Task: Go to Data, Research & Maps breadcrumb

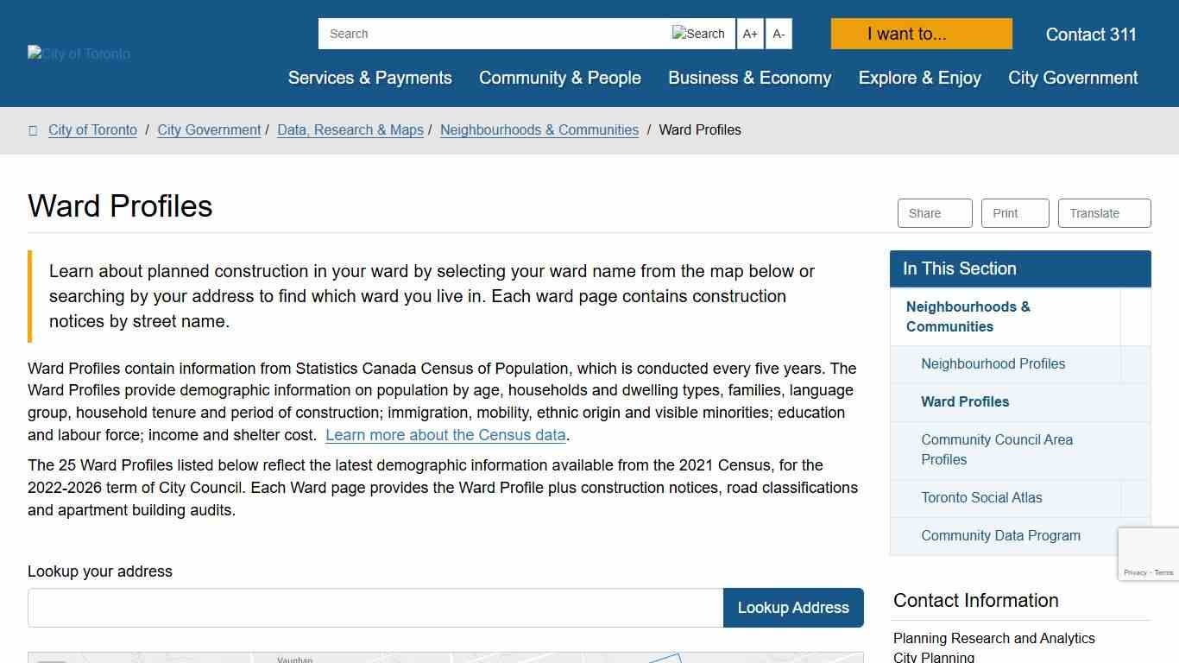Action: 350,130
